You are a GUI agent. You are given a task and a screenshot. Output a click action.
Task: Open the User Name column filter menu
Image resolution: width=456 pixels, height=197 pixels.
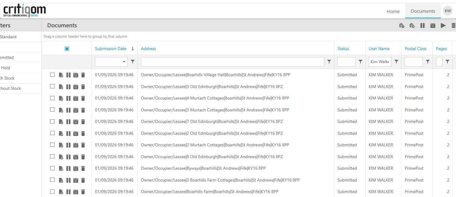(396, 62)
